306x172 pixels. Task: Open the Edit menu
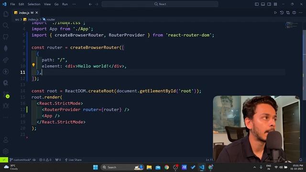(x=21, y=4)
